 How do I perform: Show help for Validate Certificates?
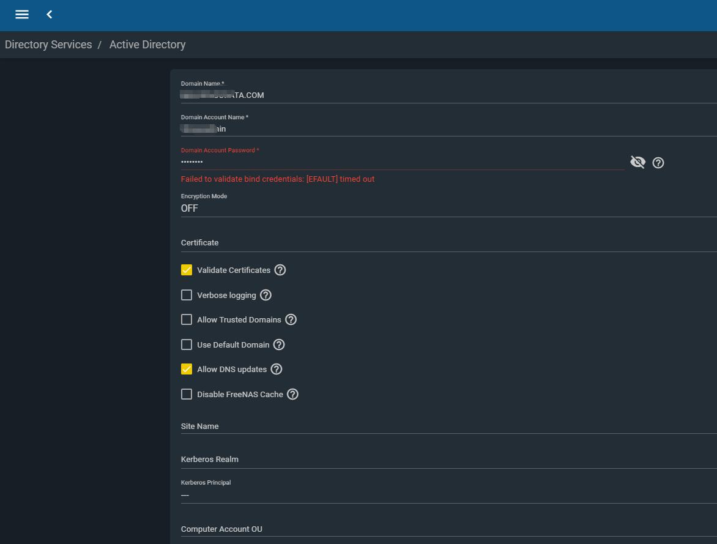pos(280,270)
